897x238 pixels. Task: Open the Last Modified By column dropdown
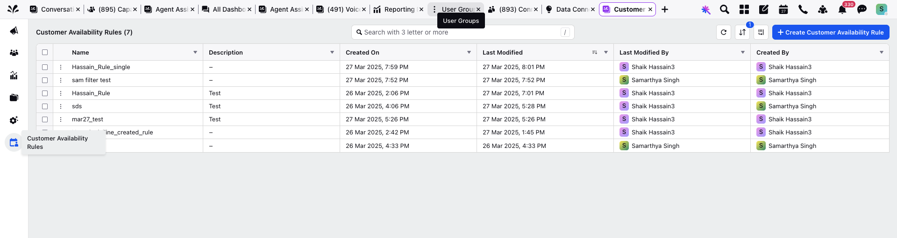tap(743, 52)
